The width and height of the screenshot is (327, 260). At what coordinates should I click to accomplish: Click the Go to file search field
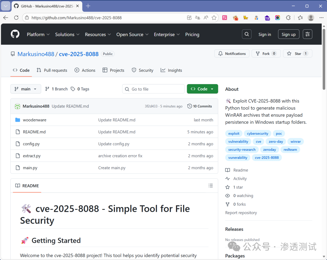click(153, 89)
